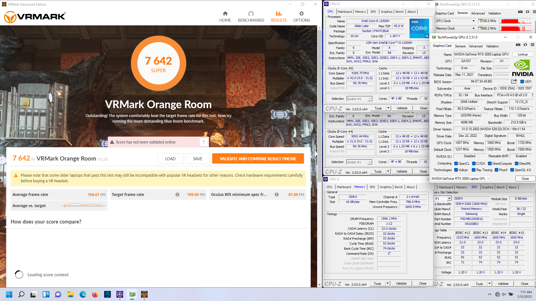Toggle UEFI checkbox in GPU-Z

pos(522,82)
